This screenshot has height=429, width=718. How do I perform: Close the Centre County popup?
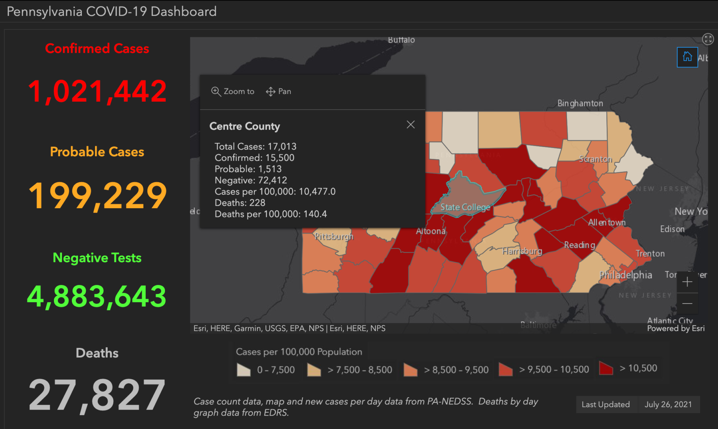(x=410, y=124)
